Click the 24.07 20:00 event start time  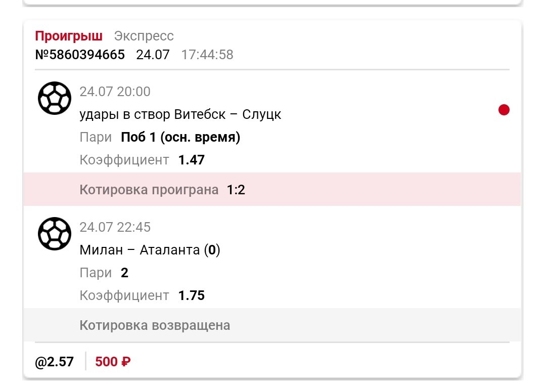(115, 92)
